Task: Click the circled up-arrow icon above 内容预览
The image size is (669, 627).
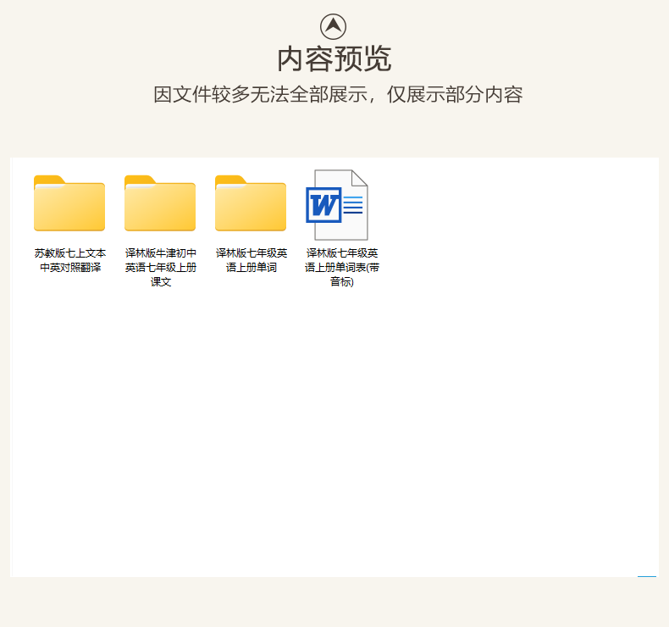Action: (333, 27)
